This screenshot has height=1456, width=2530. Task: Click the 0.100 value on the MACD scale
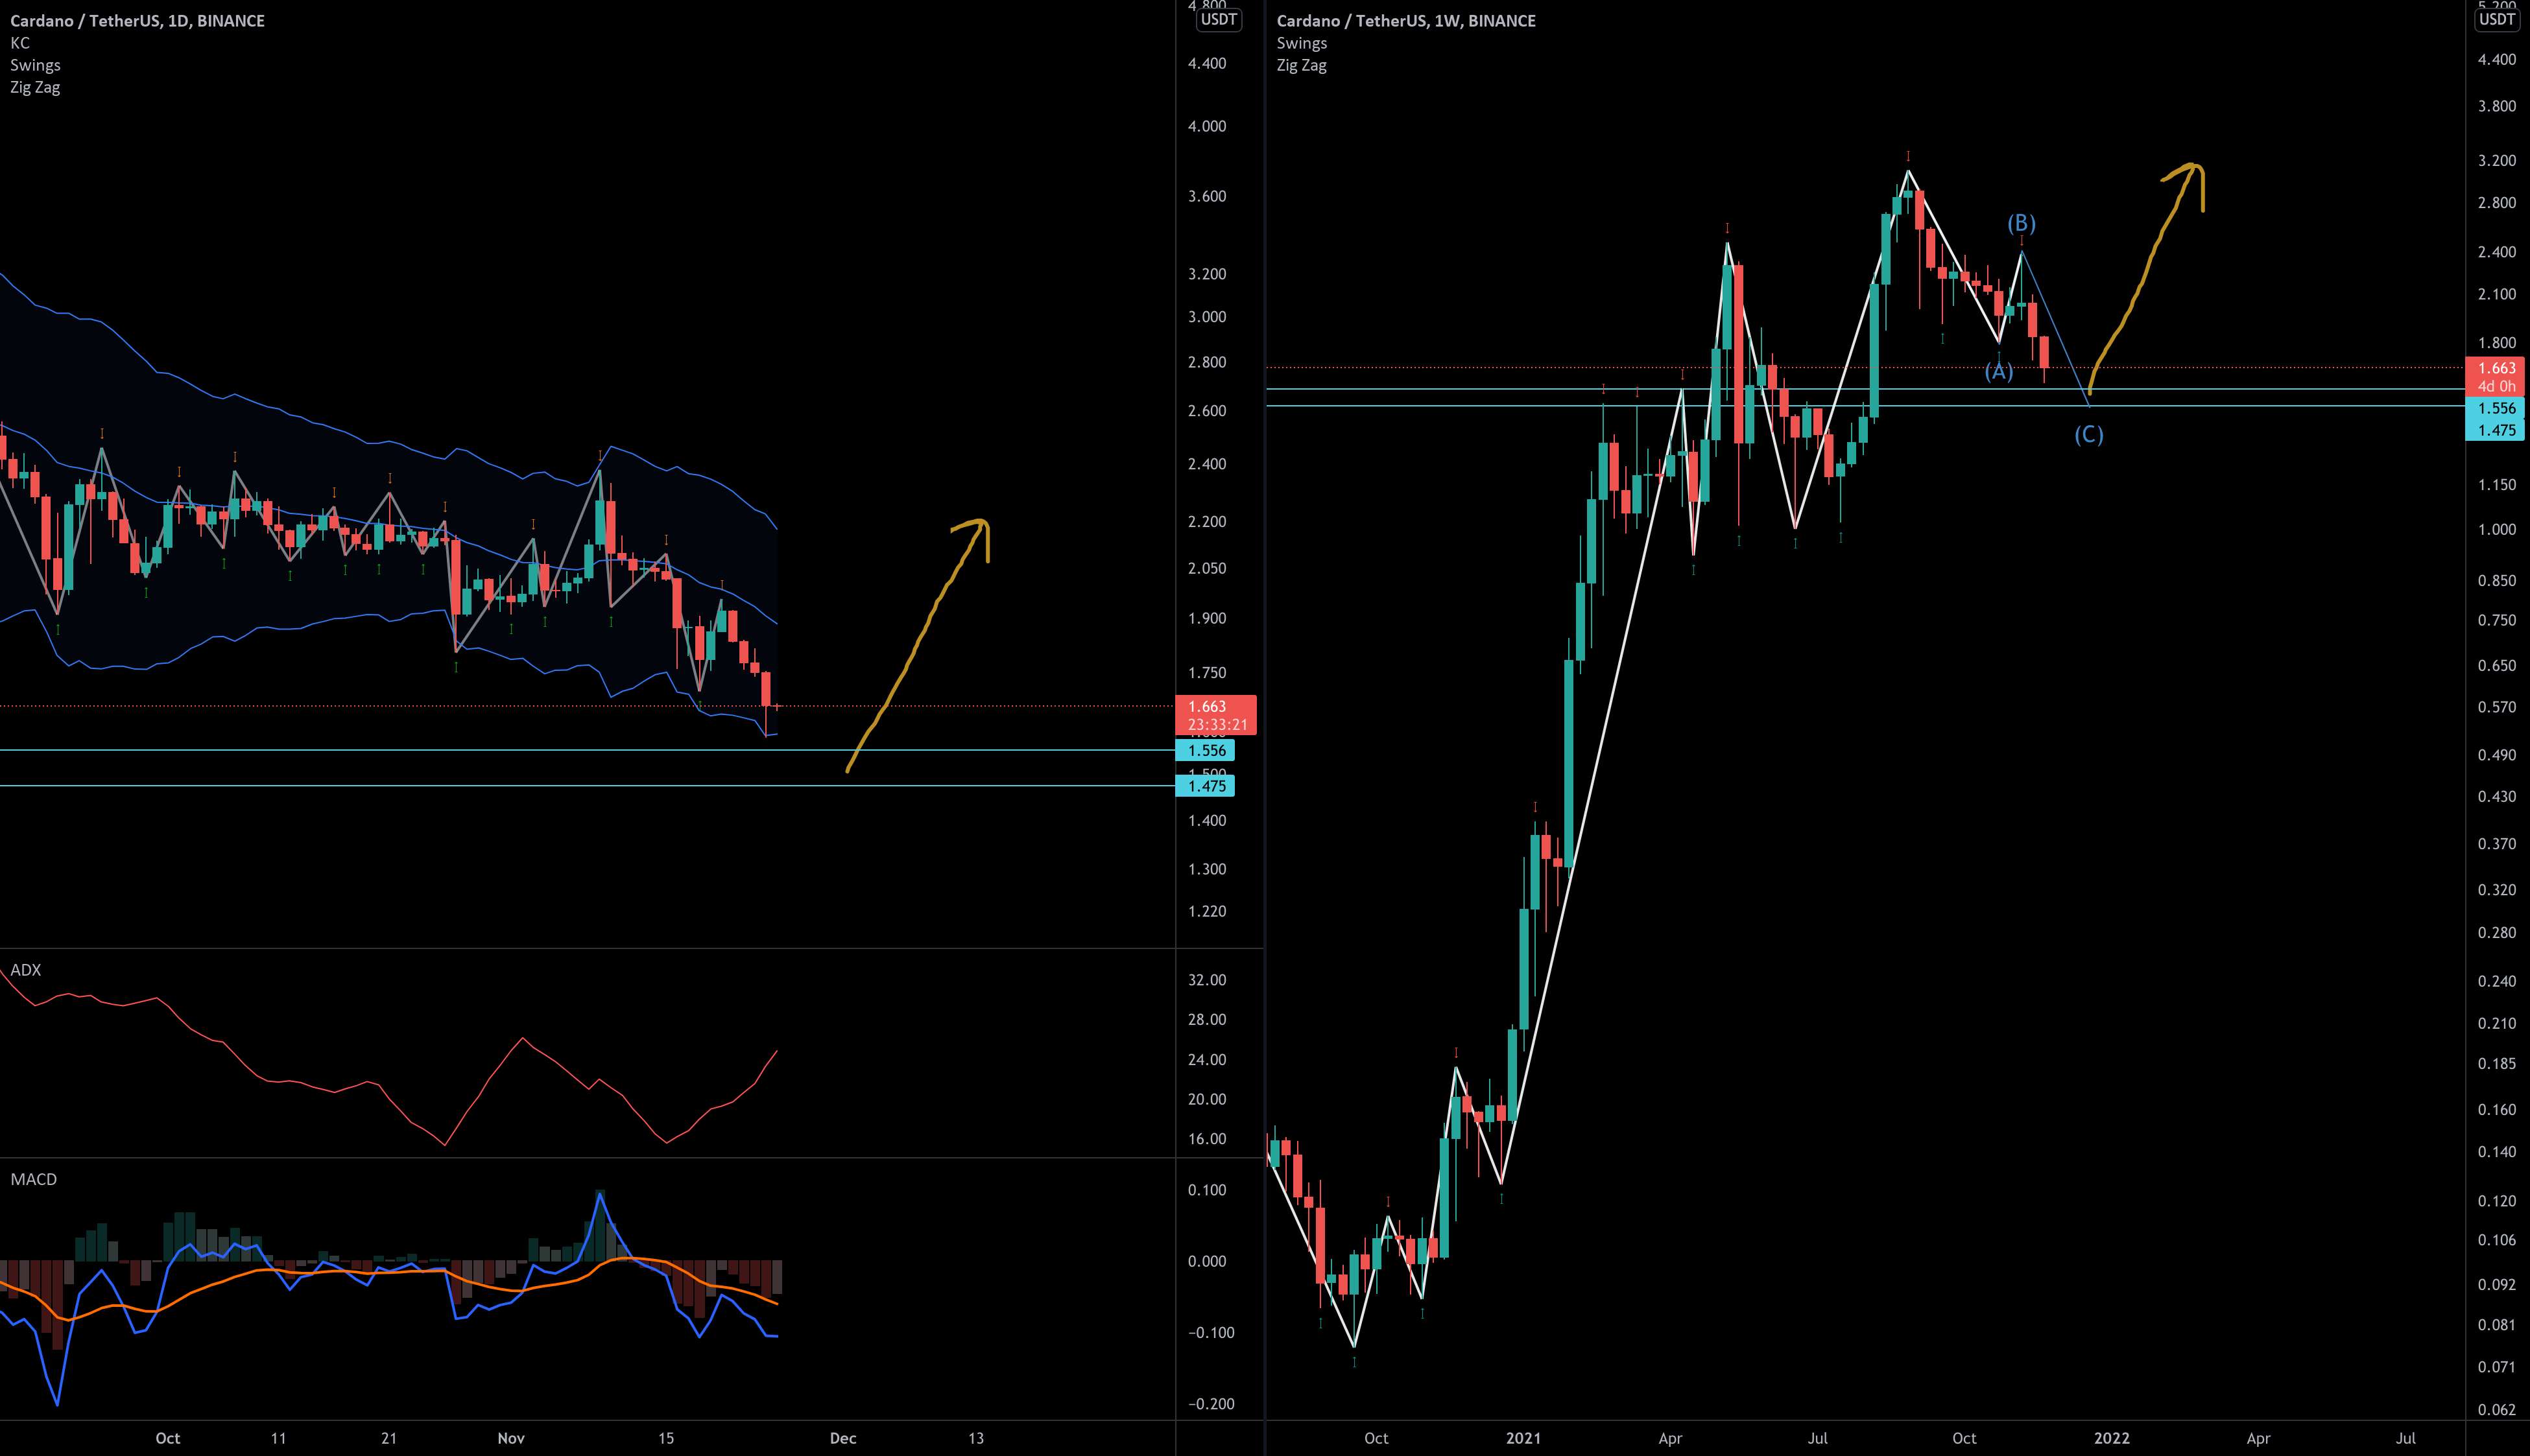coord(1206,1190)
